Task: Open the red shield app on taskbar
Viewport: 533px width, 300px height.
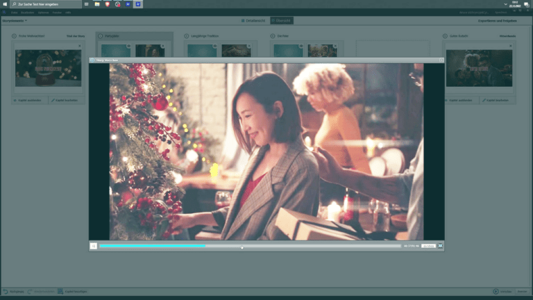Action: [108, 4]
